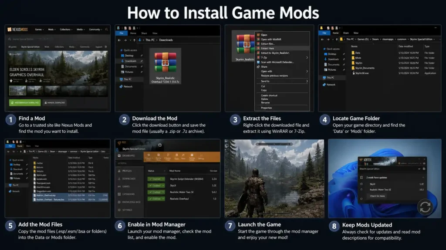The height and width of the screenshot is (250, 446).
Task: Expand the Open with submenu
Action: click(x=282, y=72)
